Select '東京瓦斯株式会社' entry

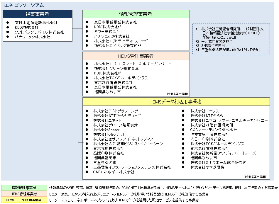click(x=109, y=148)
